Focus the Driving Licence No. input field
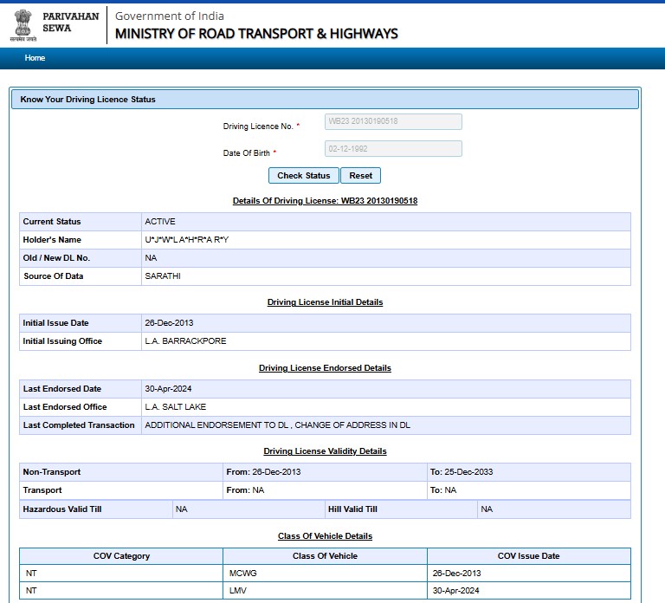 [392, 122]
